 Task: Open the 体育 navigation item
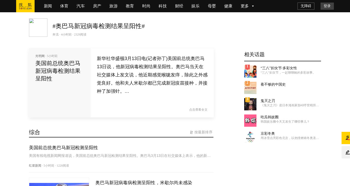[x=64, y=6]
